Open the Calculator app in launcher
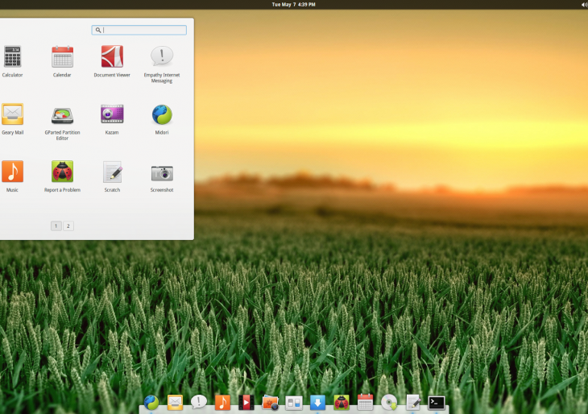 [12, 57]
